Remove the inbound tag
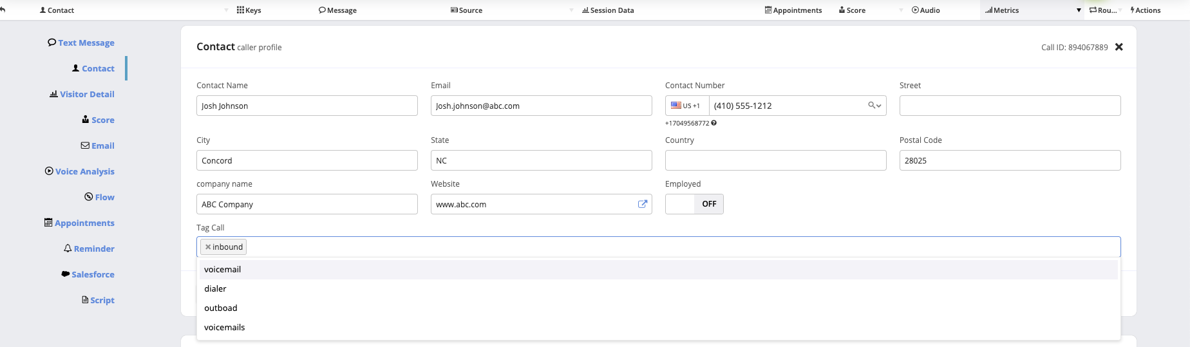 pos(208,247)
